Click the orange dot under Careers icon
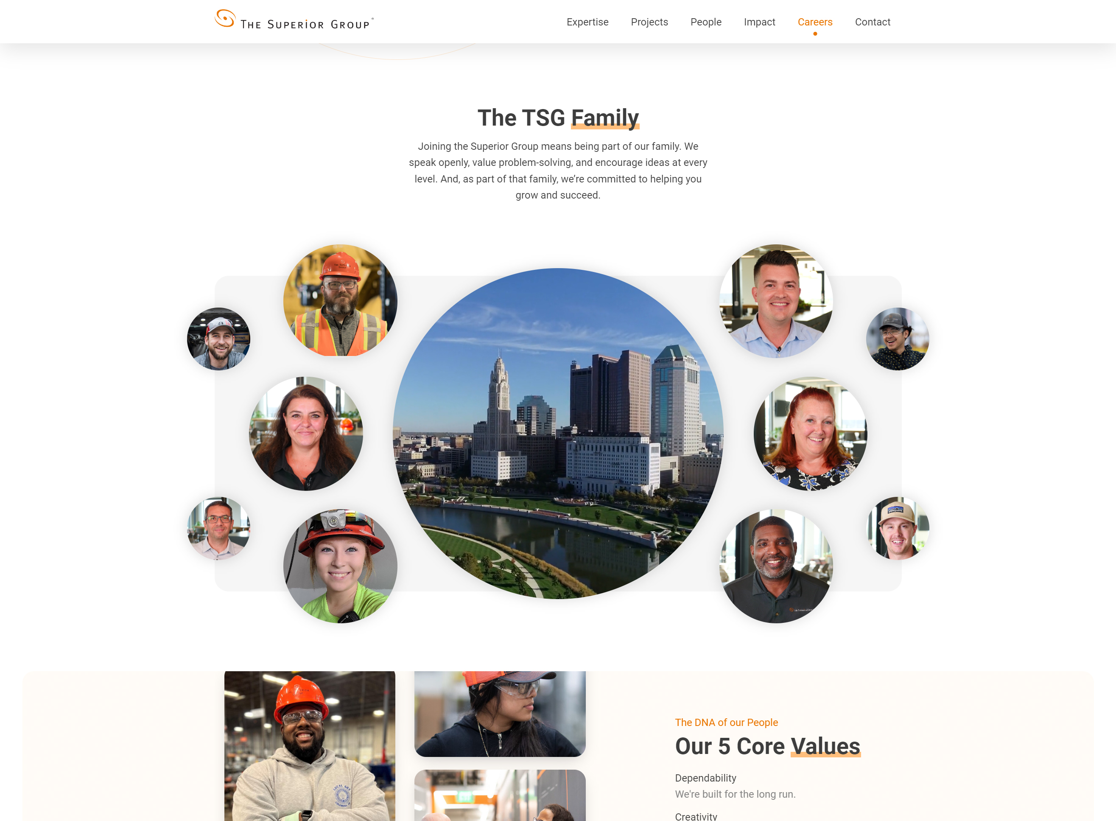 pos(814,35)
